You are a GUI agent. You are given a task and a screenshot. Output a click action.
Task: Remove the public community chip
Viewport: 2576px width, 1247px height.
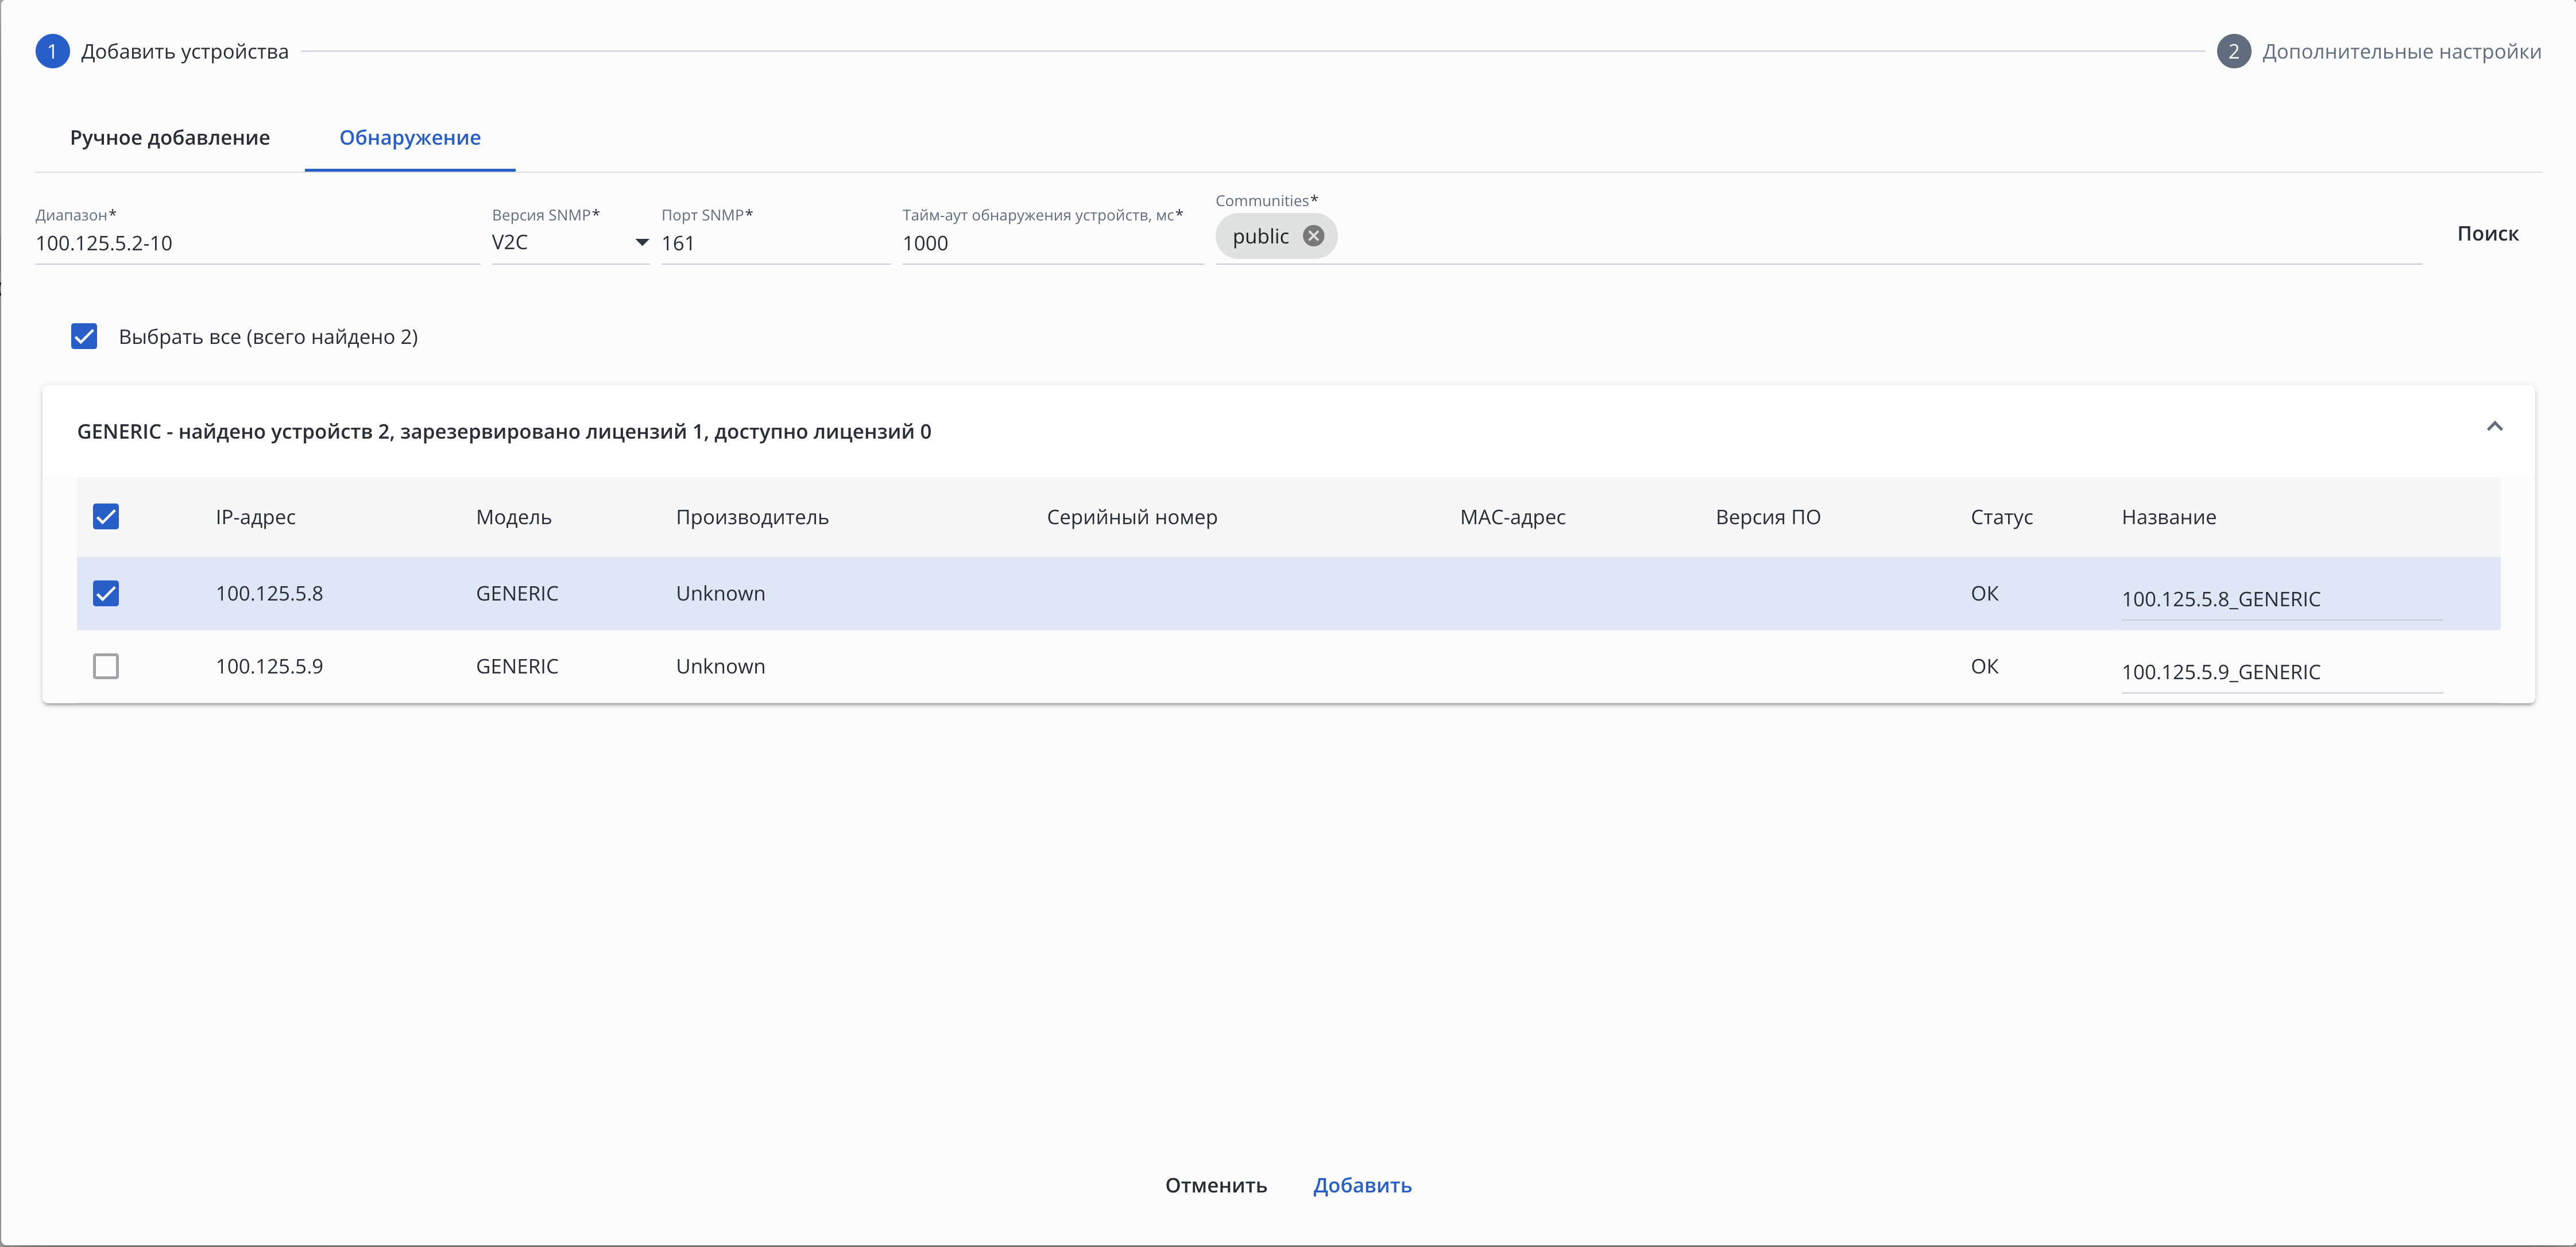click(1313, 236)
